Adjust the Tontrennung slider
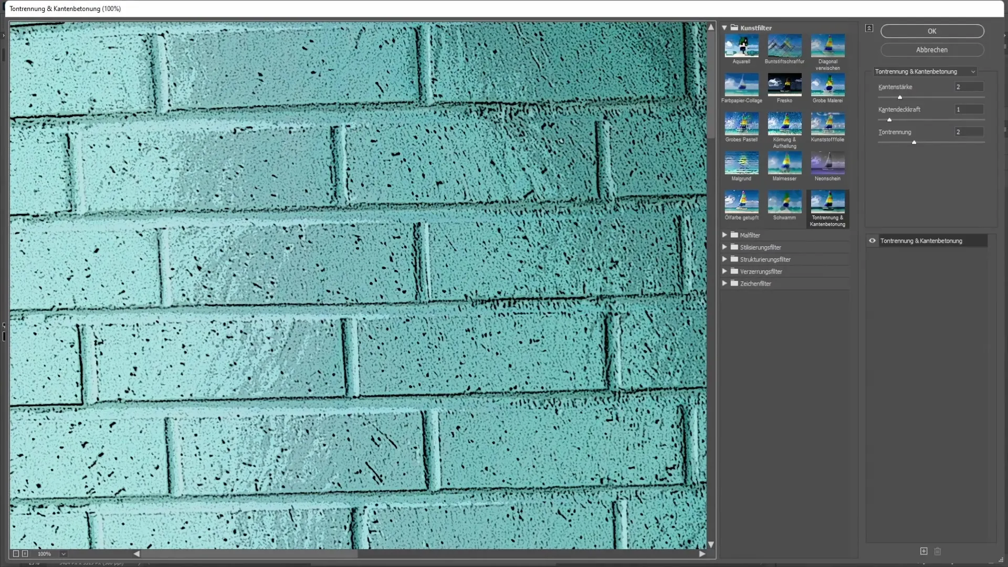This screenshot has height=567, width=1008. coord(914,143)
